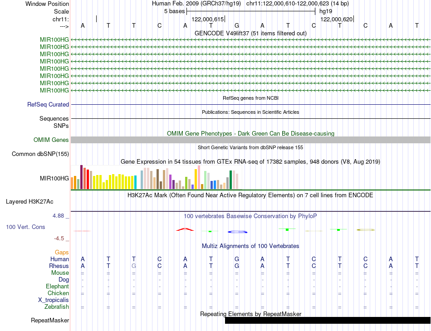Click the G base in the chr11 sequence row

coord(237,25)
